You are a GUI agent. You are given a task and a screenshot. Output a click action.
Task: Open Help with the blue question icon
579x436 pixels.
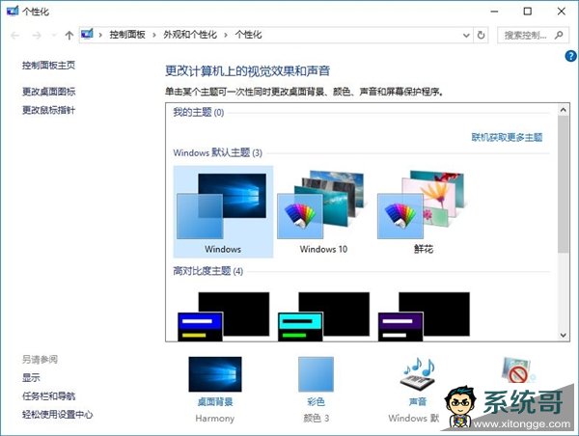point(571,56)
